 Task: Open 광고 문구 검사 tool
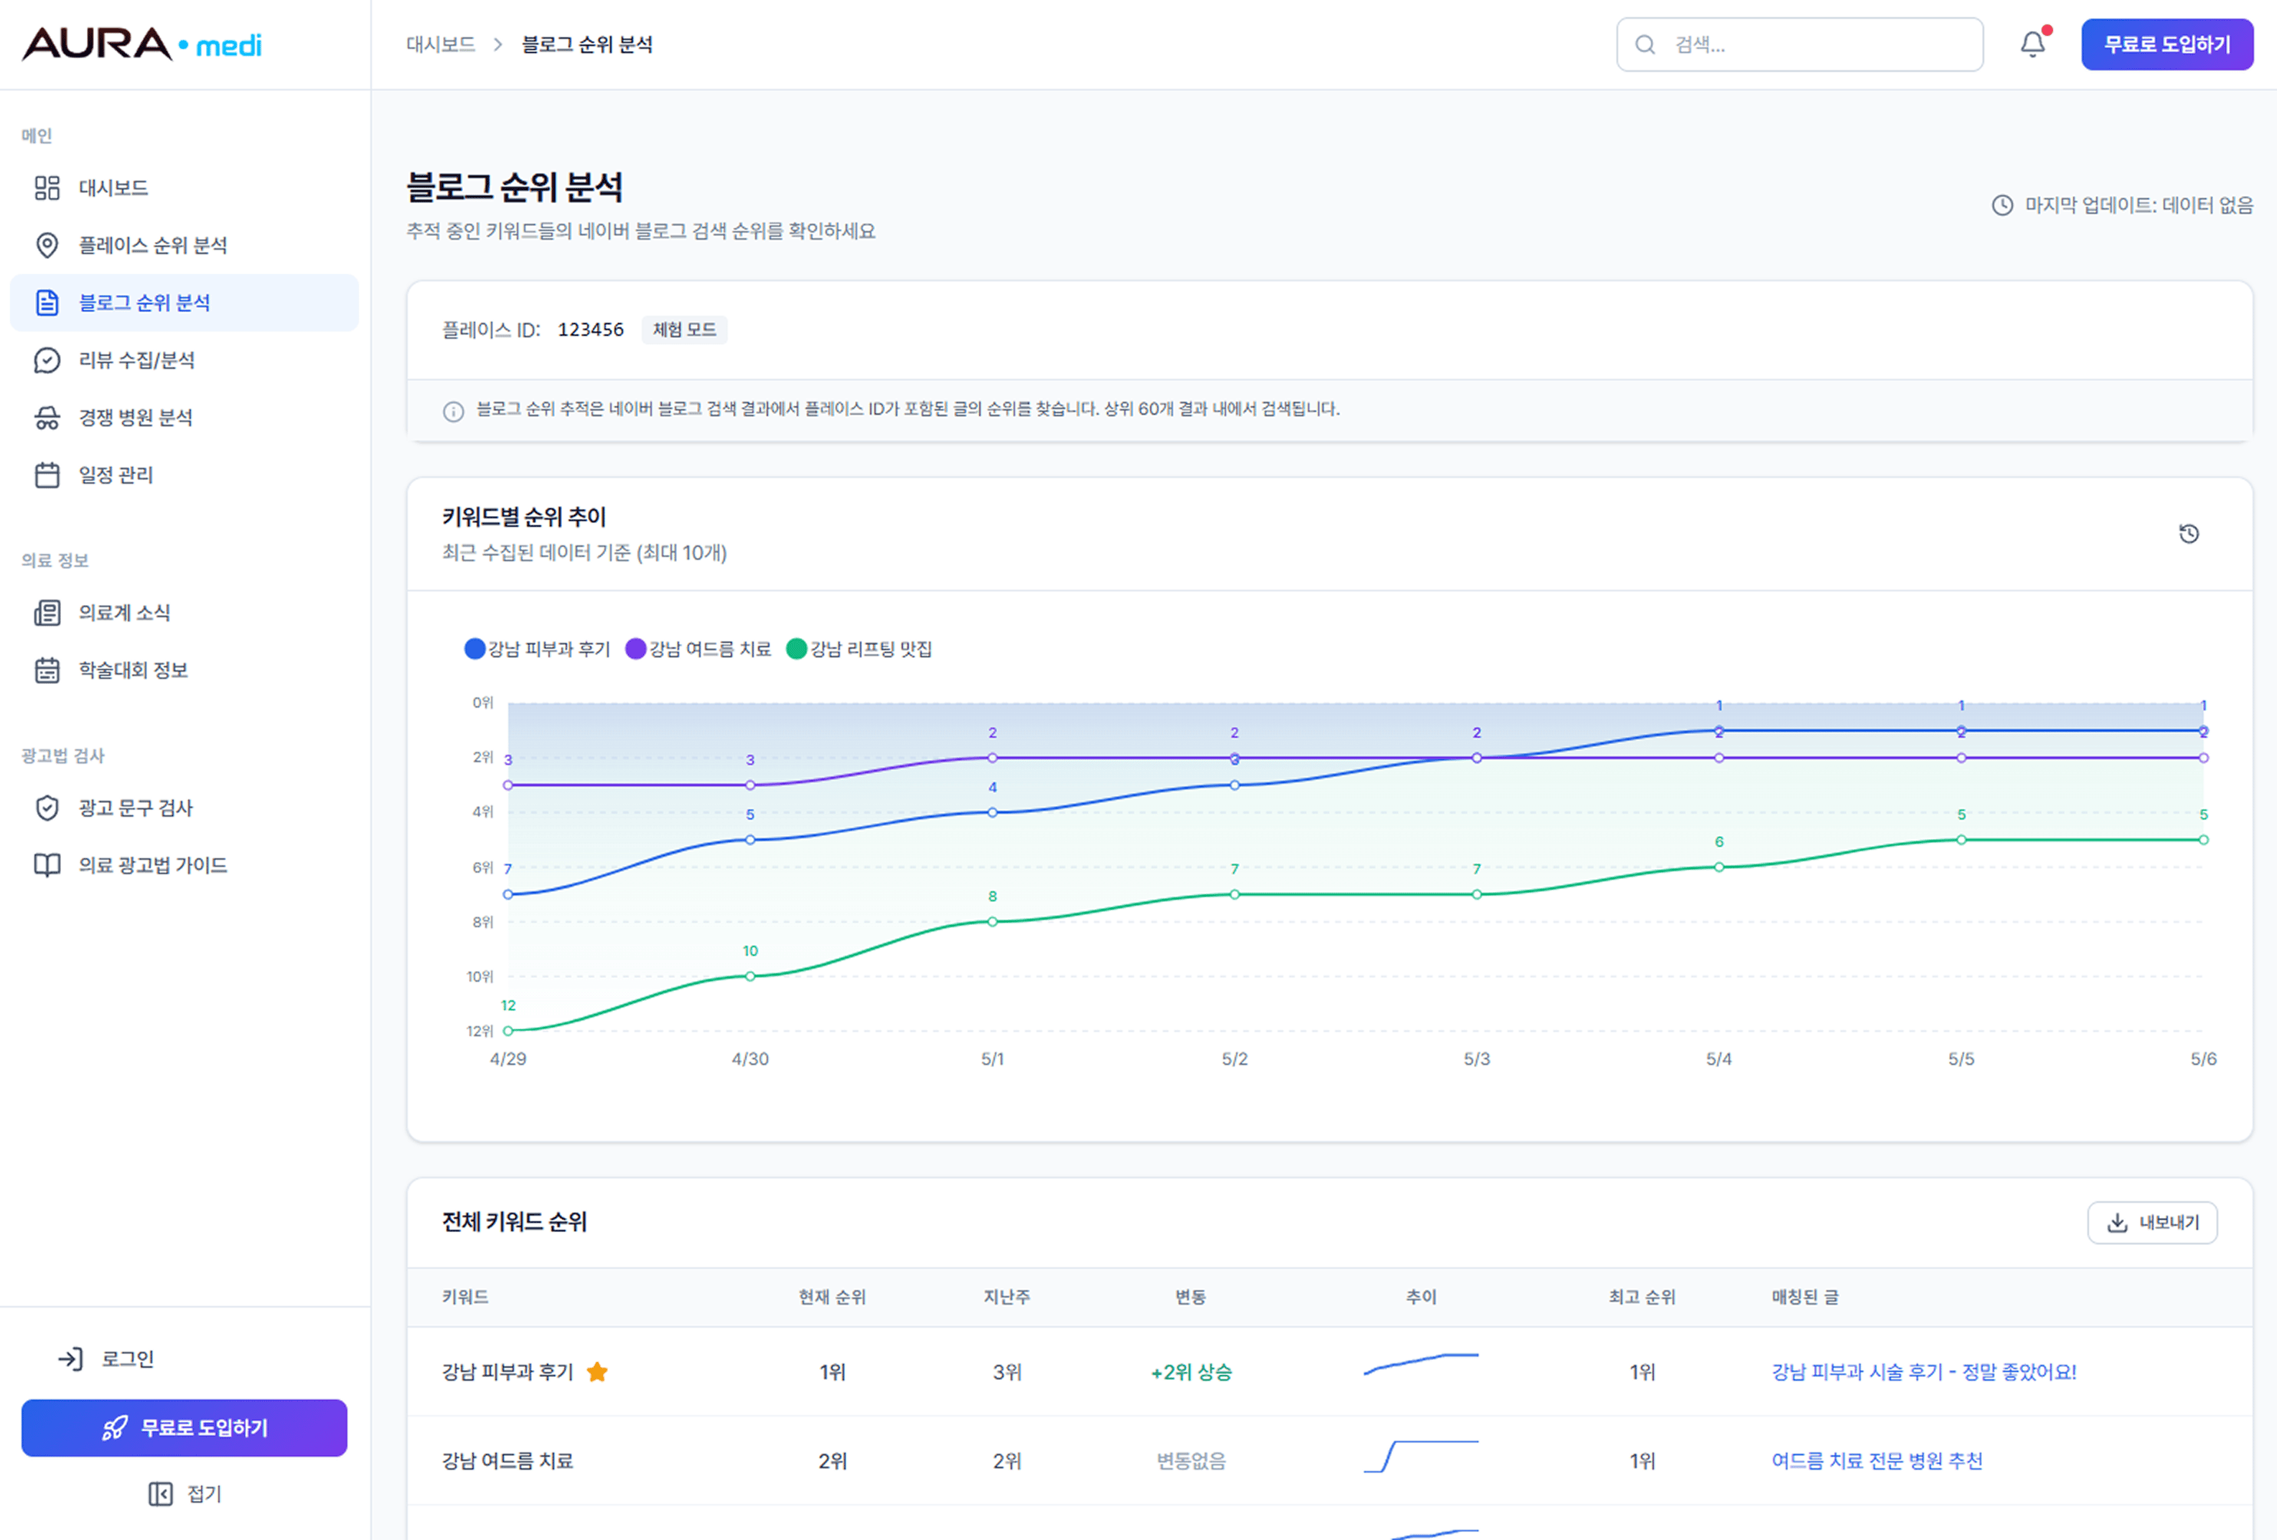point(184,807)
